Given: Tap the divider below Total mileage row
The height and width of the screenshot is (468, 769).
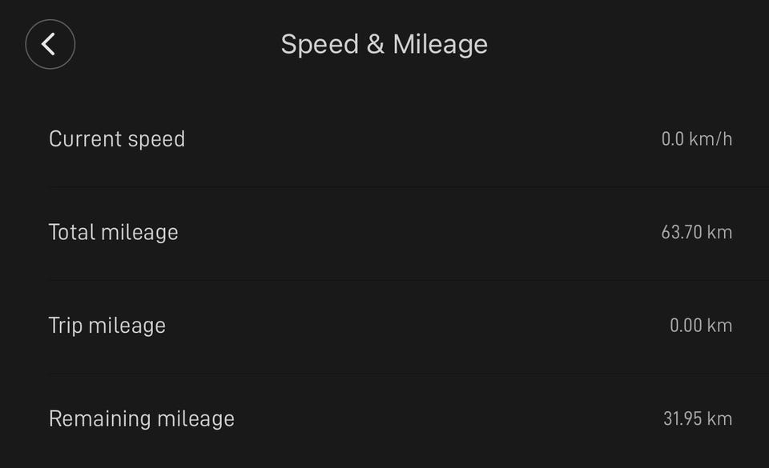Looking at the screenshot, I should pos(401,280).
